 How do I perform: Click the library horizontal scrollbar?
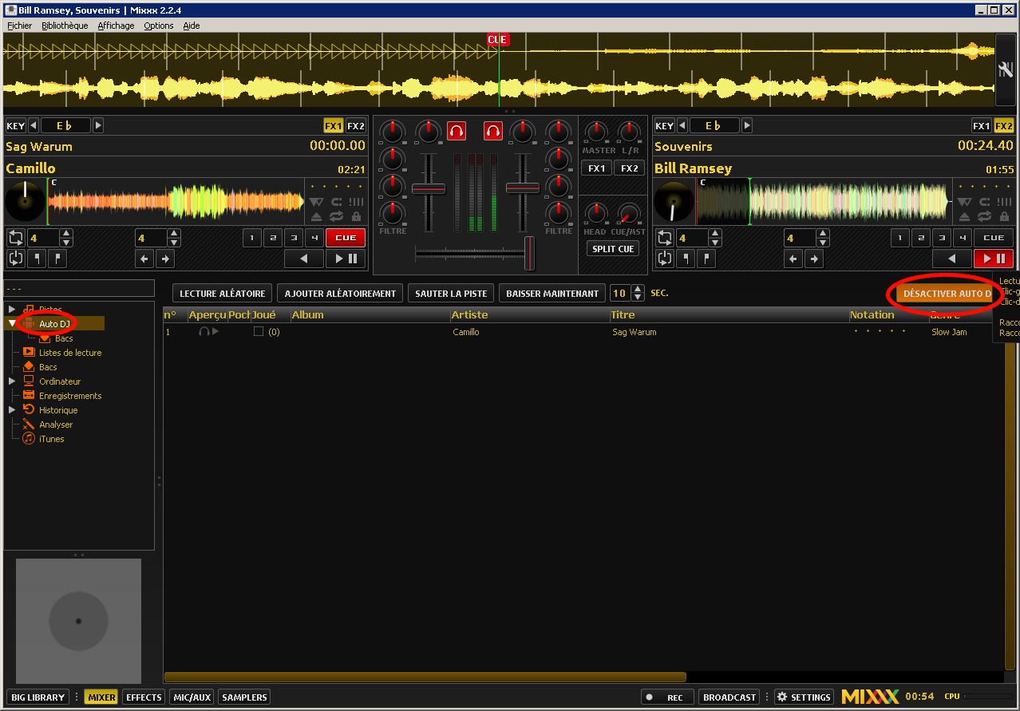(x=425, y=677)
